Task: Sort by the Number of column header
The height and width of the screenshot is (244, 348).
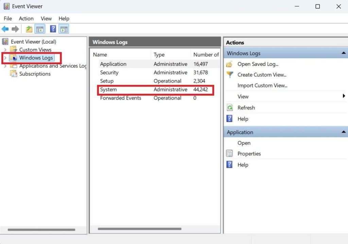Action: coord(205,55)
